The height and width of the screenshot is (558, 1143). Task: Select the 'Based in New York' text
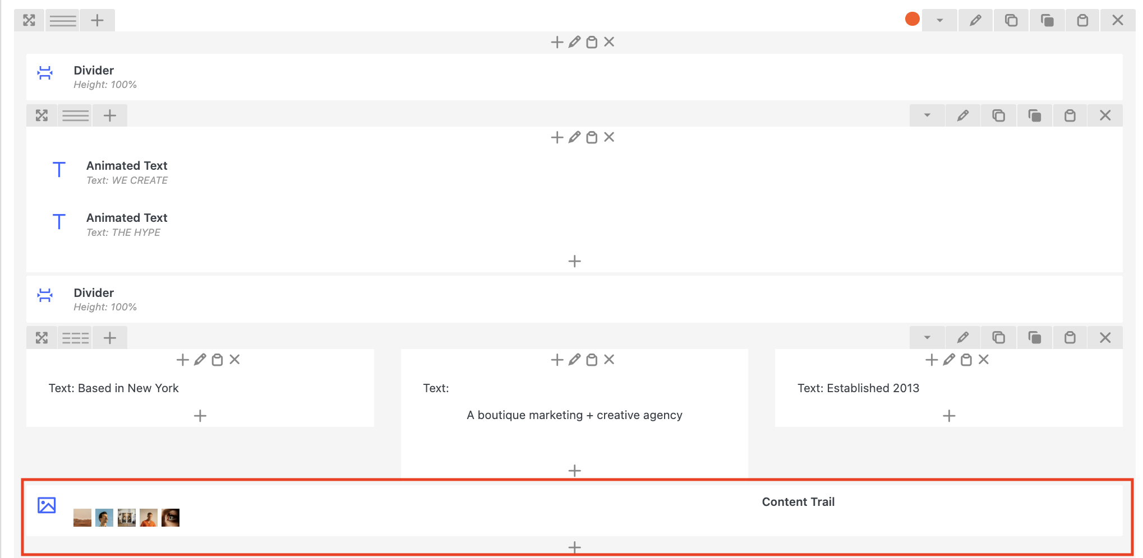[x=114, y=388]
